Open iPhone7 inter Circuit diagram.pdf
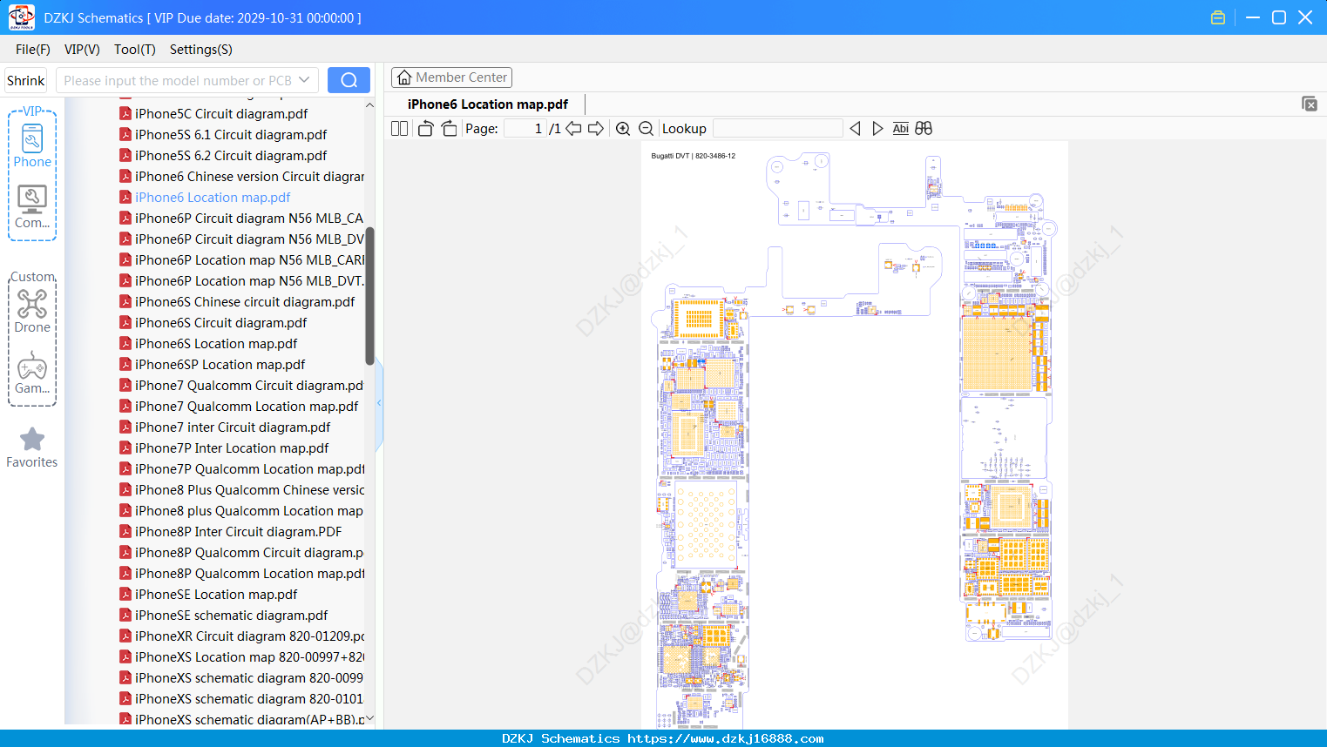Screen dimensions: 1327x747 click(233, 427)
